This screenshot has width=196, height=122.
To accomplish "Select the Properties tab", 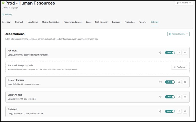I will (x=130, y=22).
